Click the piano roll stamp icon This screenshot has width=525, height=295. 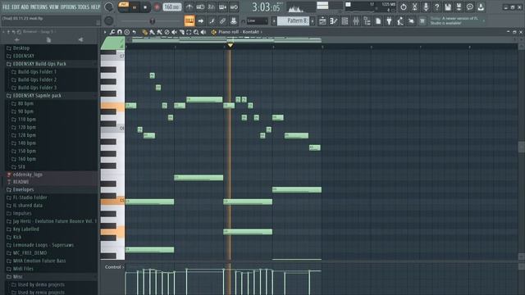[x=127, y=32]
